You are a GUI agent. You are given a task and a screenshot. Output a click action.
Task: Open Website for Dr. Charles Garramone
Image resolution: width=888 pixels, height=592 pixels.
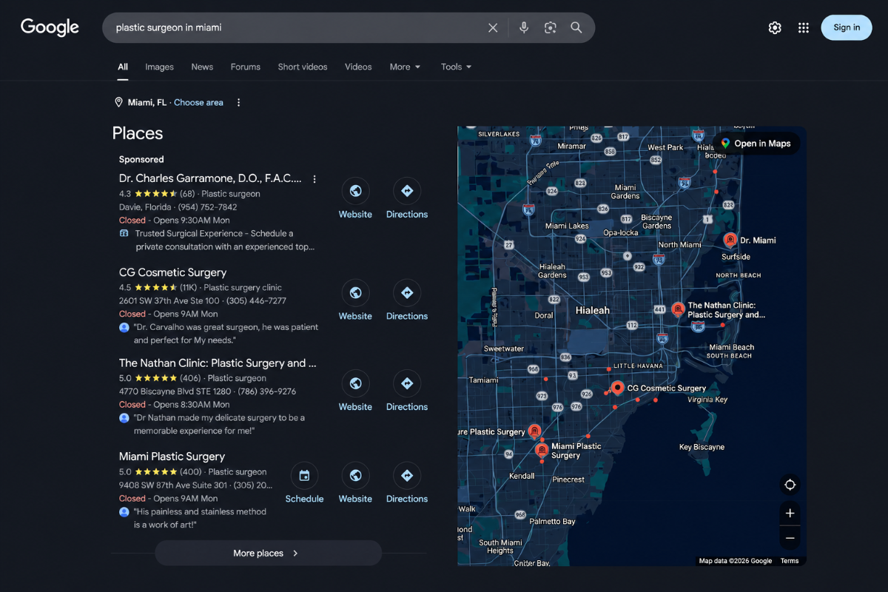tap(355, 198)
